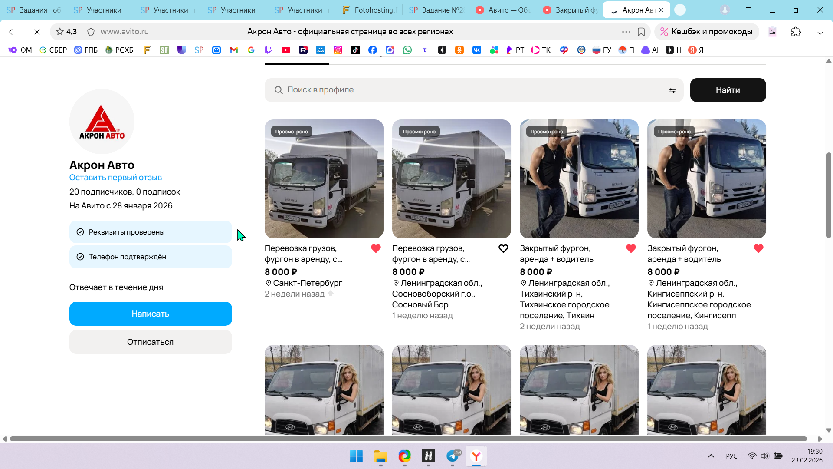Favorite the Sosnovy Bor listing heart

pyautogui.click(x=503, y=248)
